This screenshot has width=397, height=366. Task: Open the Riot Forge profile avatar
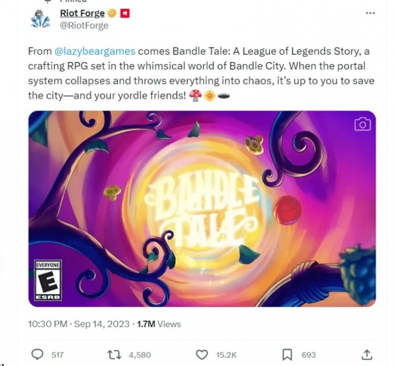(x=41, y=19)
